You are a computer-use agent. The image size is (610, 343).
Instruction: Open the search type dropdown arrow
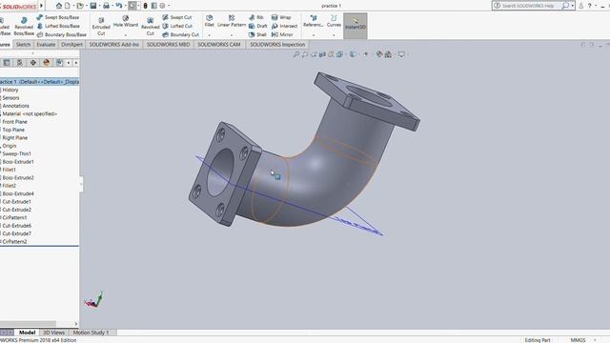click(x=572, y=6)
